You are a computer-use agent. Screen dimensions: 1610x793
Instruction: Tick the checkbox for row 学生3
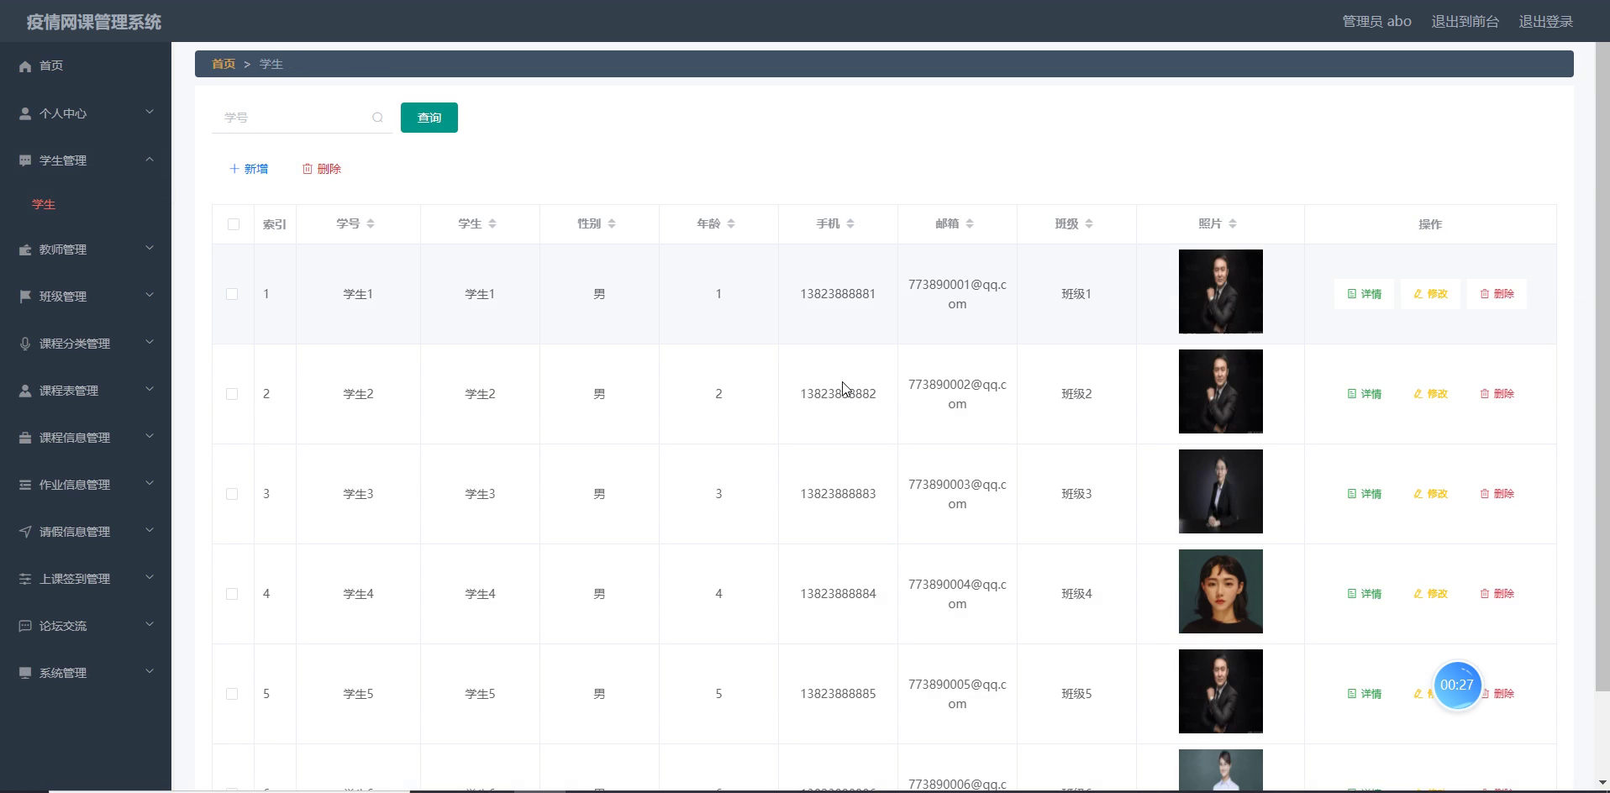[x=232, y=494]
